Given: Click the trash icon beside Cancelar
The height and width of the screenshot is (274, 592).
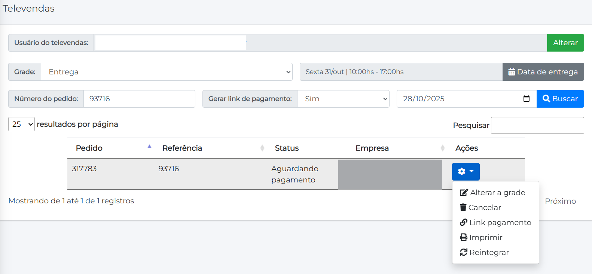Looking at the screenshot, I should point(463,207).
